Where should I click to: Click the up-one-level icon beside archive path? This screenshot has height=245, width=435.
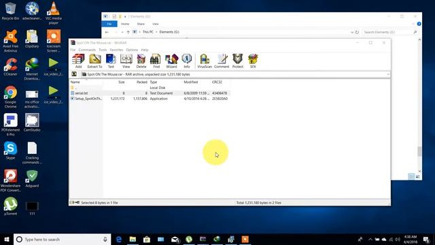[x=74, y=74]
